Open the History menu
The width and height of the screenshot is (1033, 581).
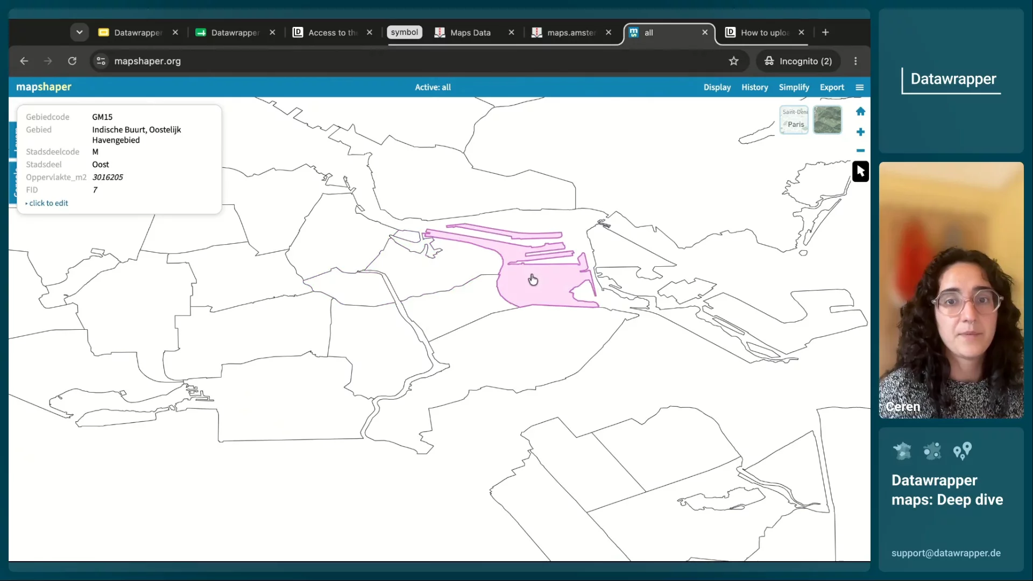(x=754, y=87)
